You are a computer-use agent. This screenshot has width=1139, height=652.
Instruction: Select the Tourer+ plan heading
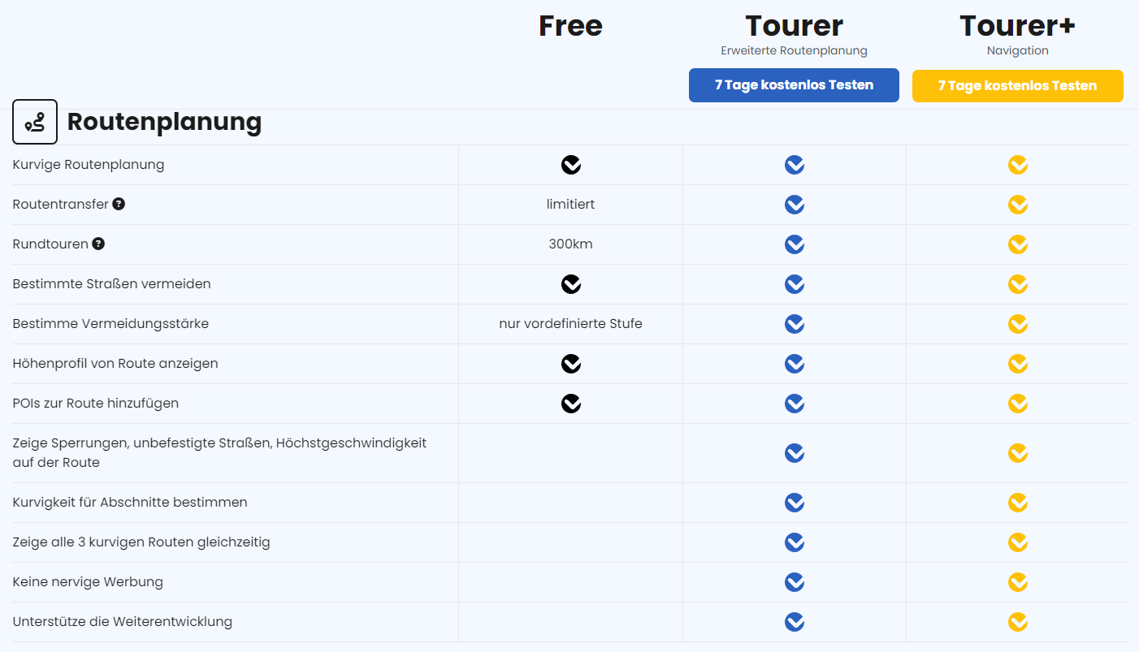click(x=1017, y=26)
